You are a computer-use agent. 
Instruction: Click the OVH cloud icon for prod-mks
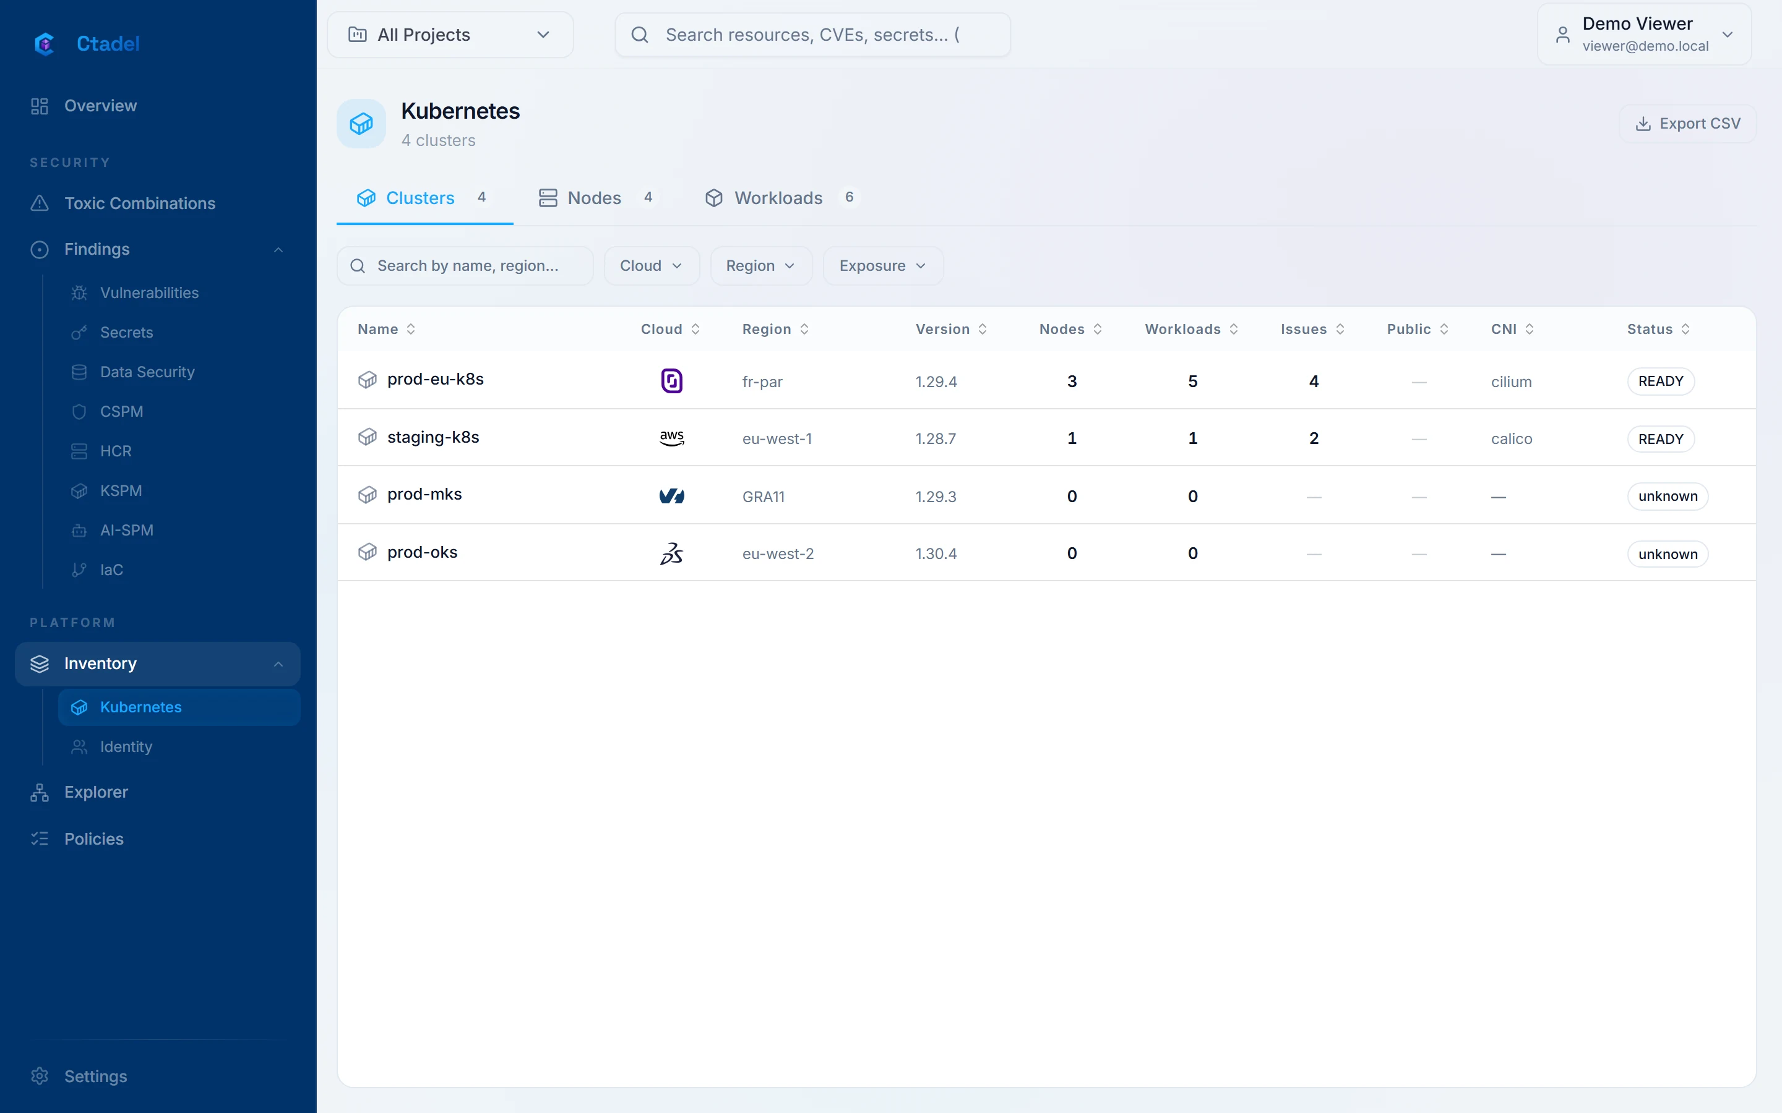(671, 496)
